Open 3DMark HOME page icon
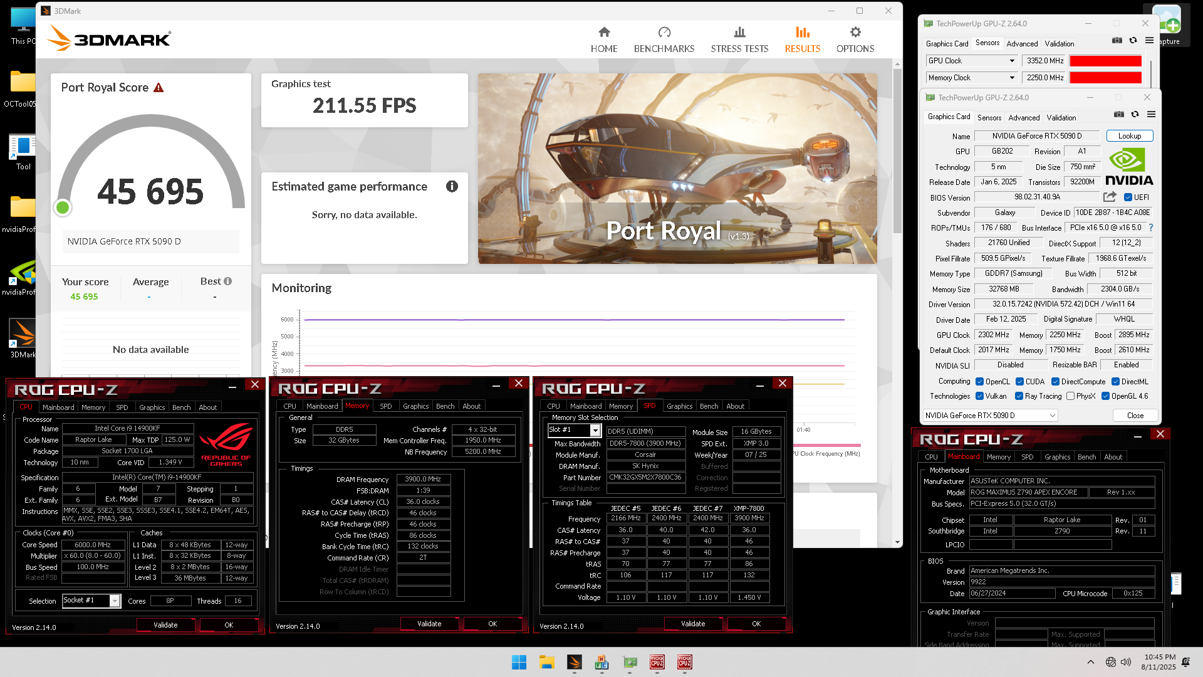The width and height of the screenshot is (1203, 677). pos(604,32)
